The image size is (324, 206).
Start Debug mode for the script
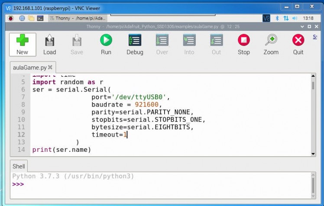pos(135,45)
